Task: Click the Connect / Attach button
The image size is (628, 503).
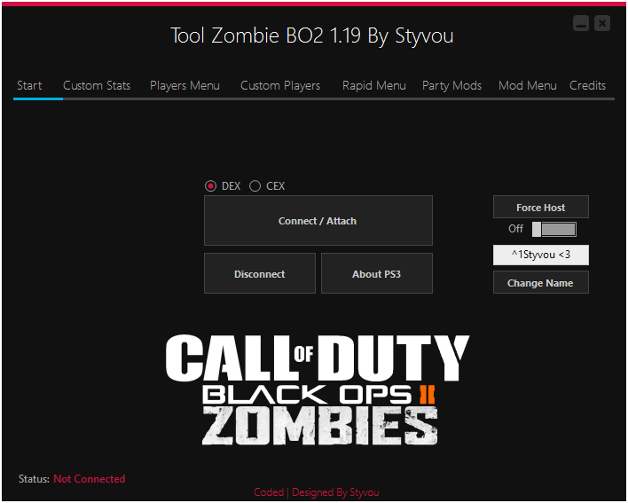Action: point(318,221)
